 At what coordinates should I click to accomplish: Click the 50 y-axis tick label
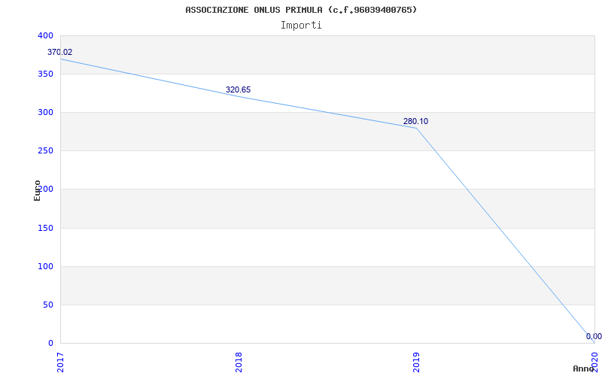coord(48,305)
